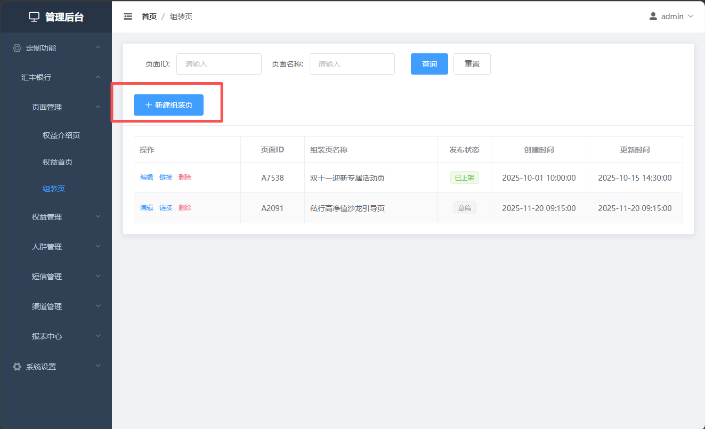The width and height of the screenshot is (705, 429).
Task: Click the blue 查询 button
Action: click(430, 64)
